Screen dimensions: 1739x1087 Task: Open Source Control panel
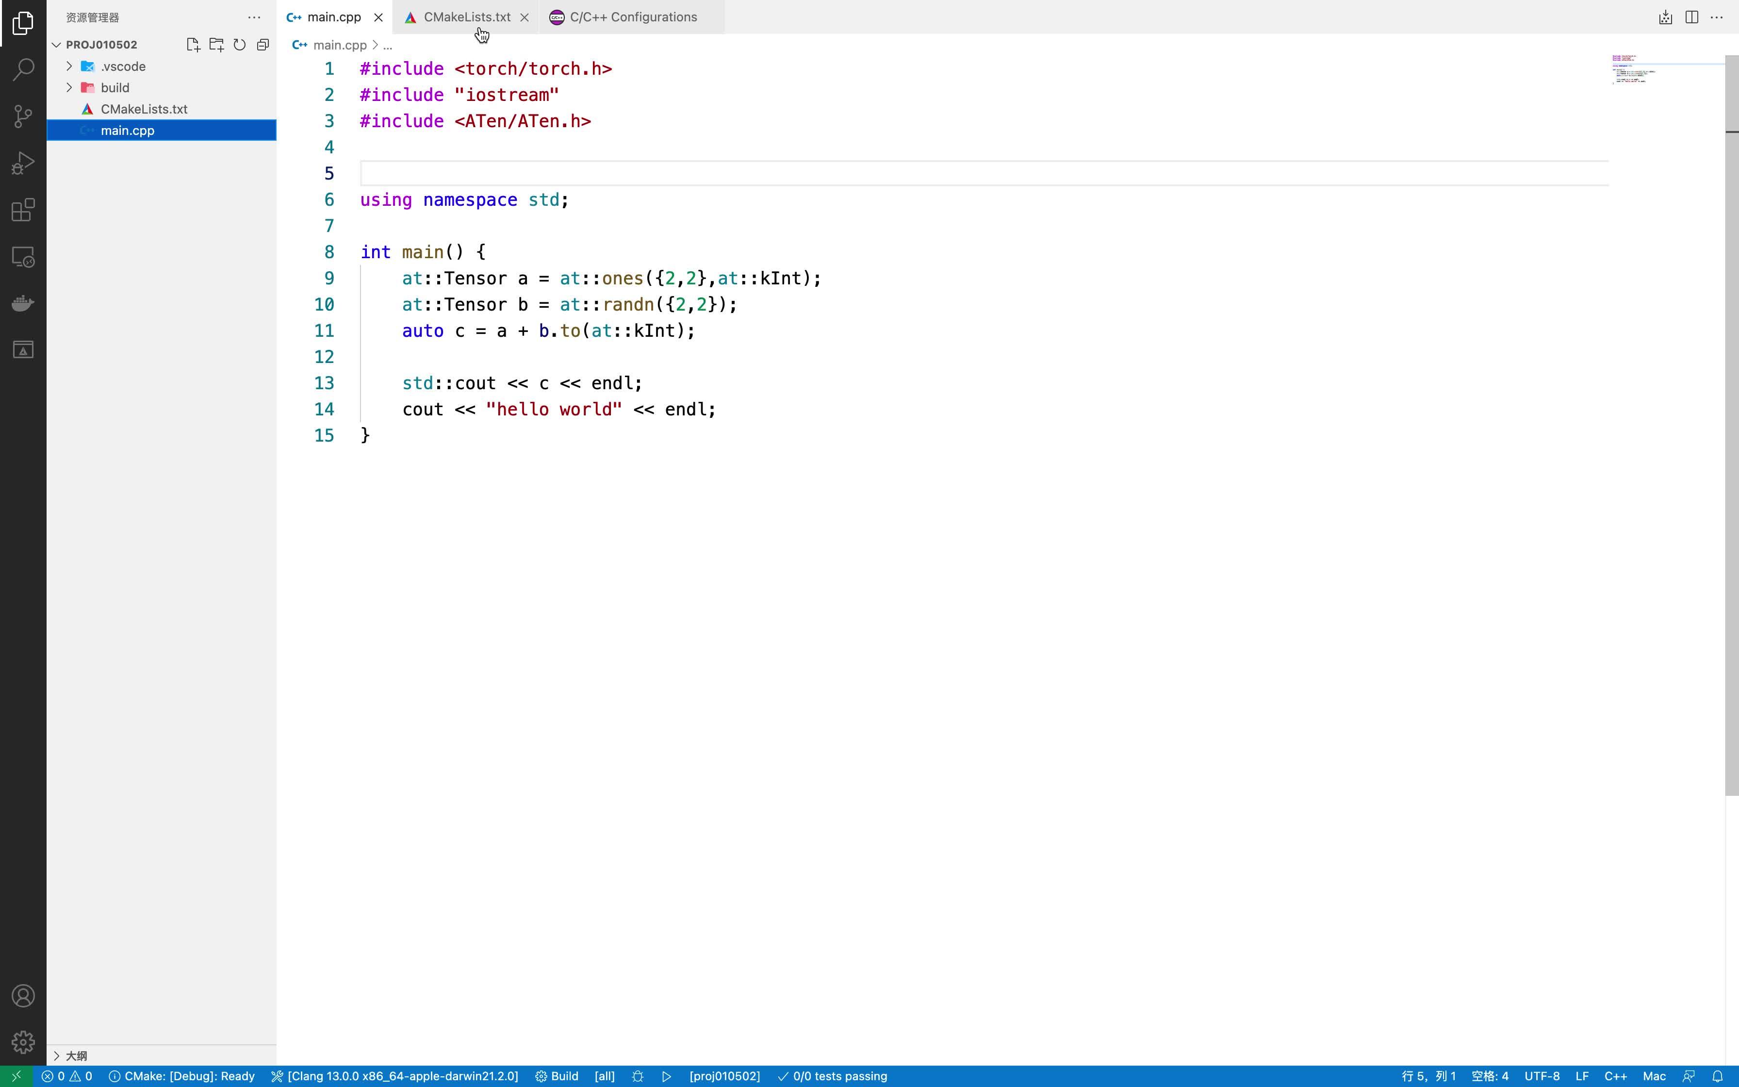(x=24, y=116)
